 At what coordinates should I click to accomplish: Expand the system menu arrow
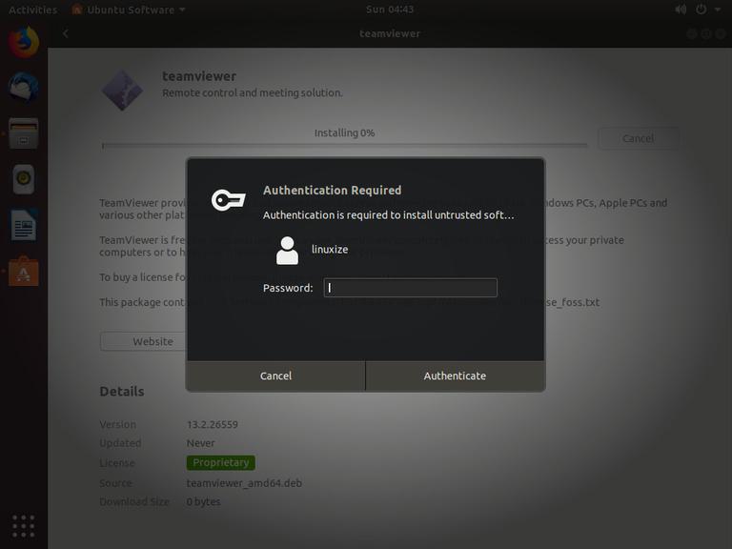[718, 10]
